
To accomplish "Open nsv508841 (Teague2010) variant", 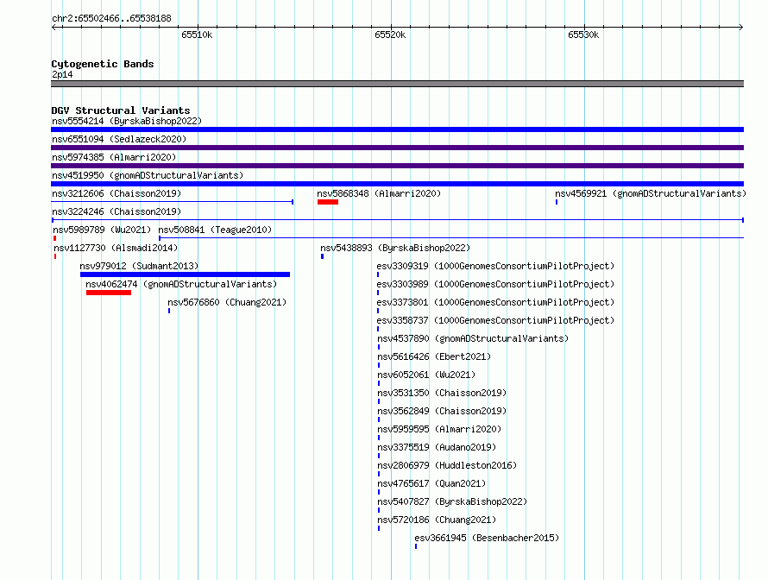I will tap(215, 230).
